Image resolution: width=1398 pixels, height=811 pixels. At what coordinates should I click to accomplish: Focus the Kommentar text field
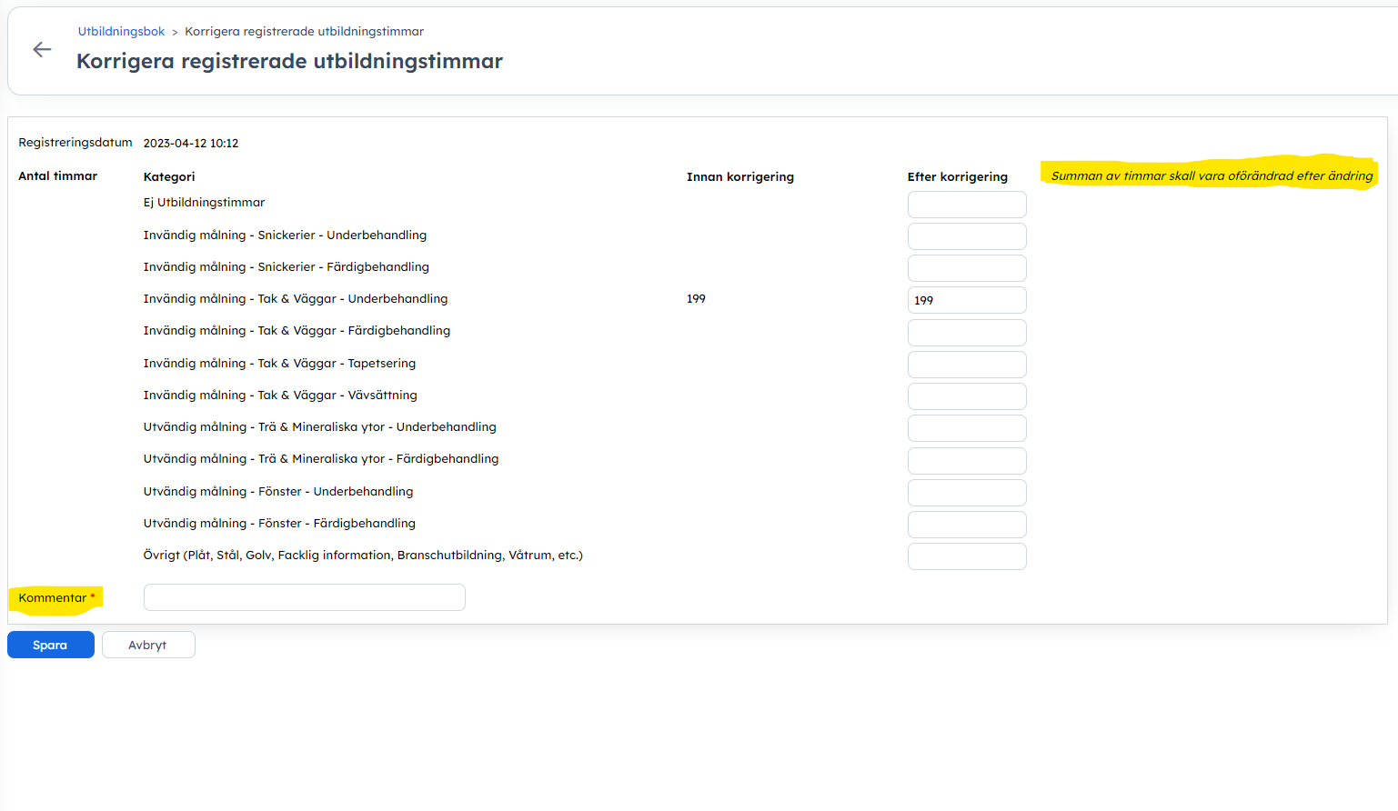tap(304, 597)
